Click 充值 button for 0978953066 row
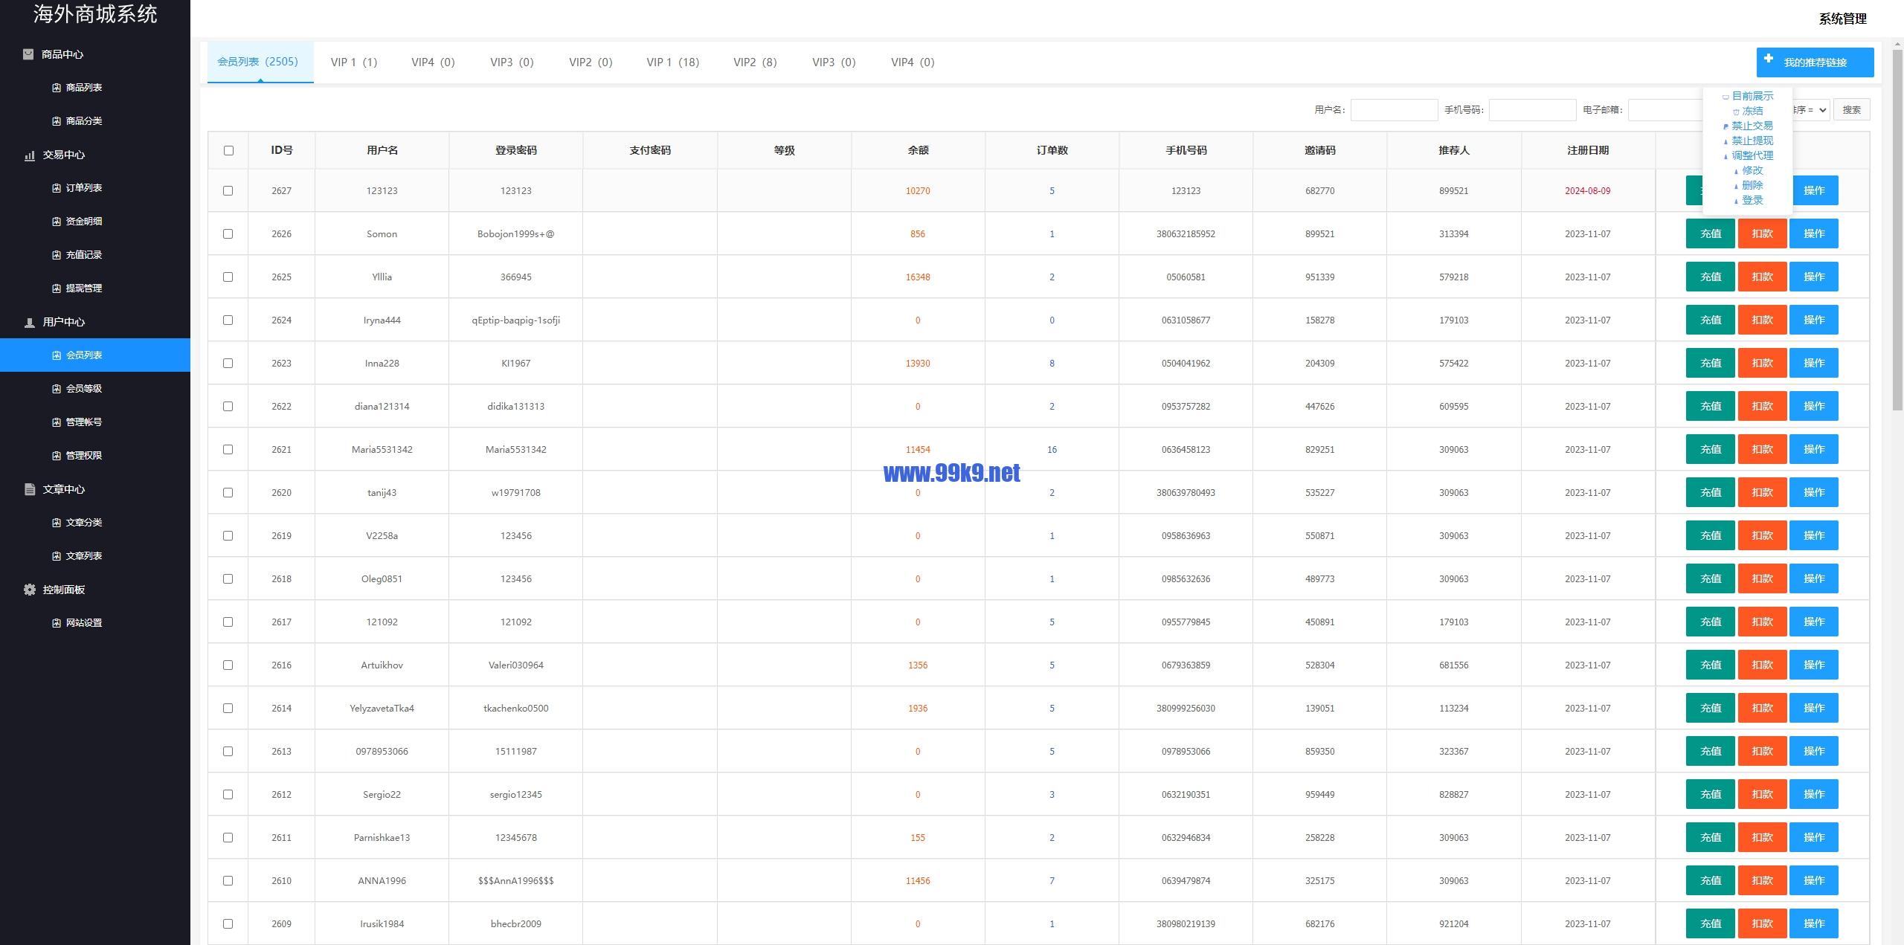Viewport: 1904px width, 945px height. click(x=1710, y=751)
